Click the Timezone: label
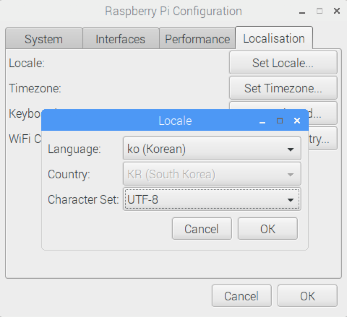Screen dimensions: 347x317 [x=35, y=88]
